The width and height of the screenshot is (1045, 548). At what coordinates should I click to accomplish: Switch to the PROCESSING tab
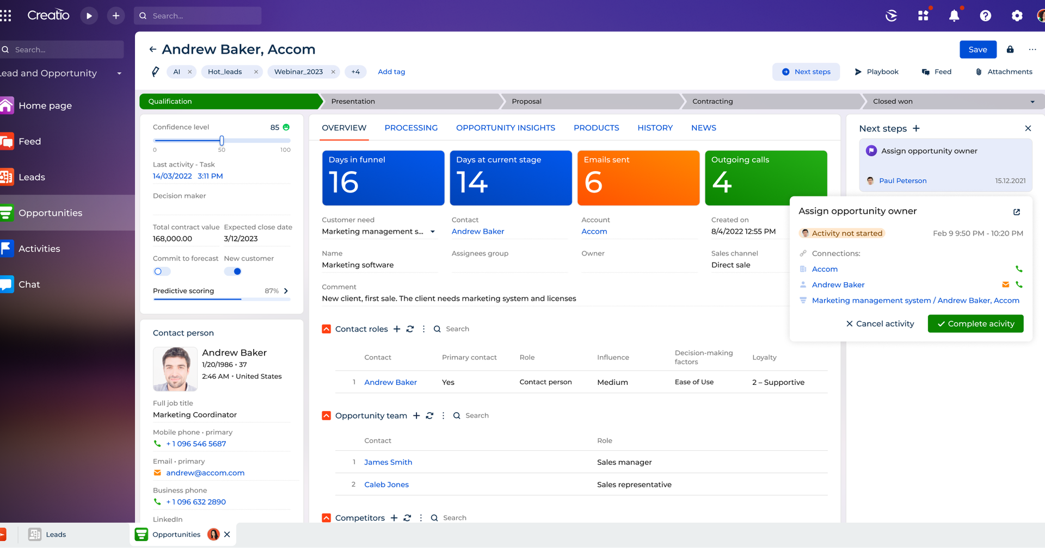[x=411, y=128]
